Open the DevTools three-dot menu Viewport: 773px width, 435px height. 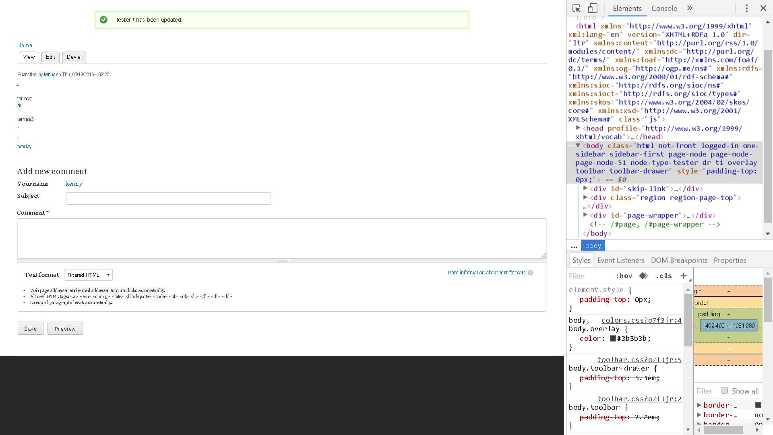(746, 8)
